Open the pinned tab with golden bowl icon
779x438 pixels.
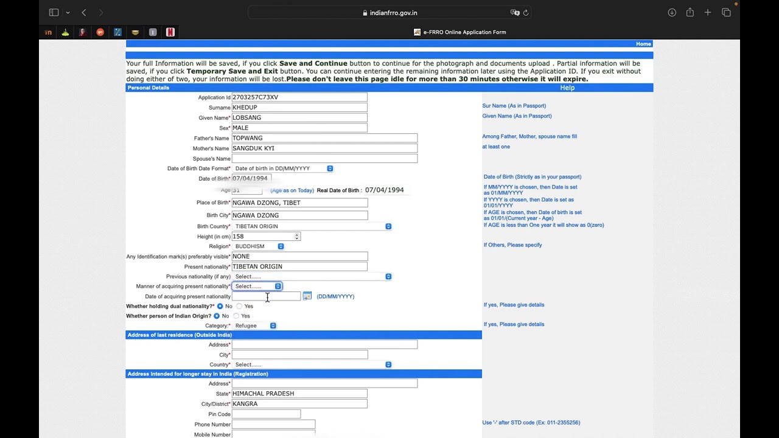135,32
